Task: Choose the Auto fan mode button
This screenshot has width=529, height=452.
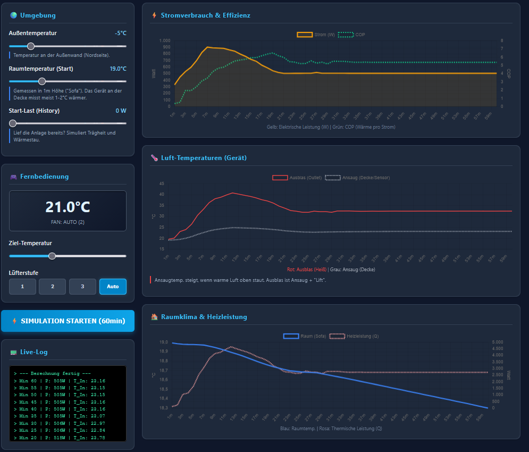Action: pos(113,287)
